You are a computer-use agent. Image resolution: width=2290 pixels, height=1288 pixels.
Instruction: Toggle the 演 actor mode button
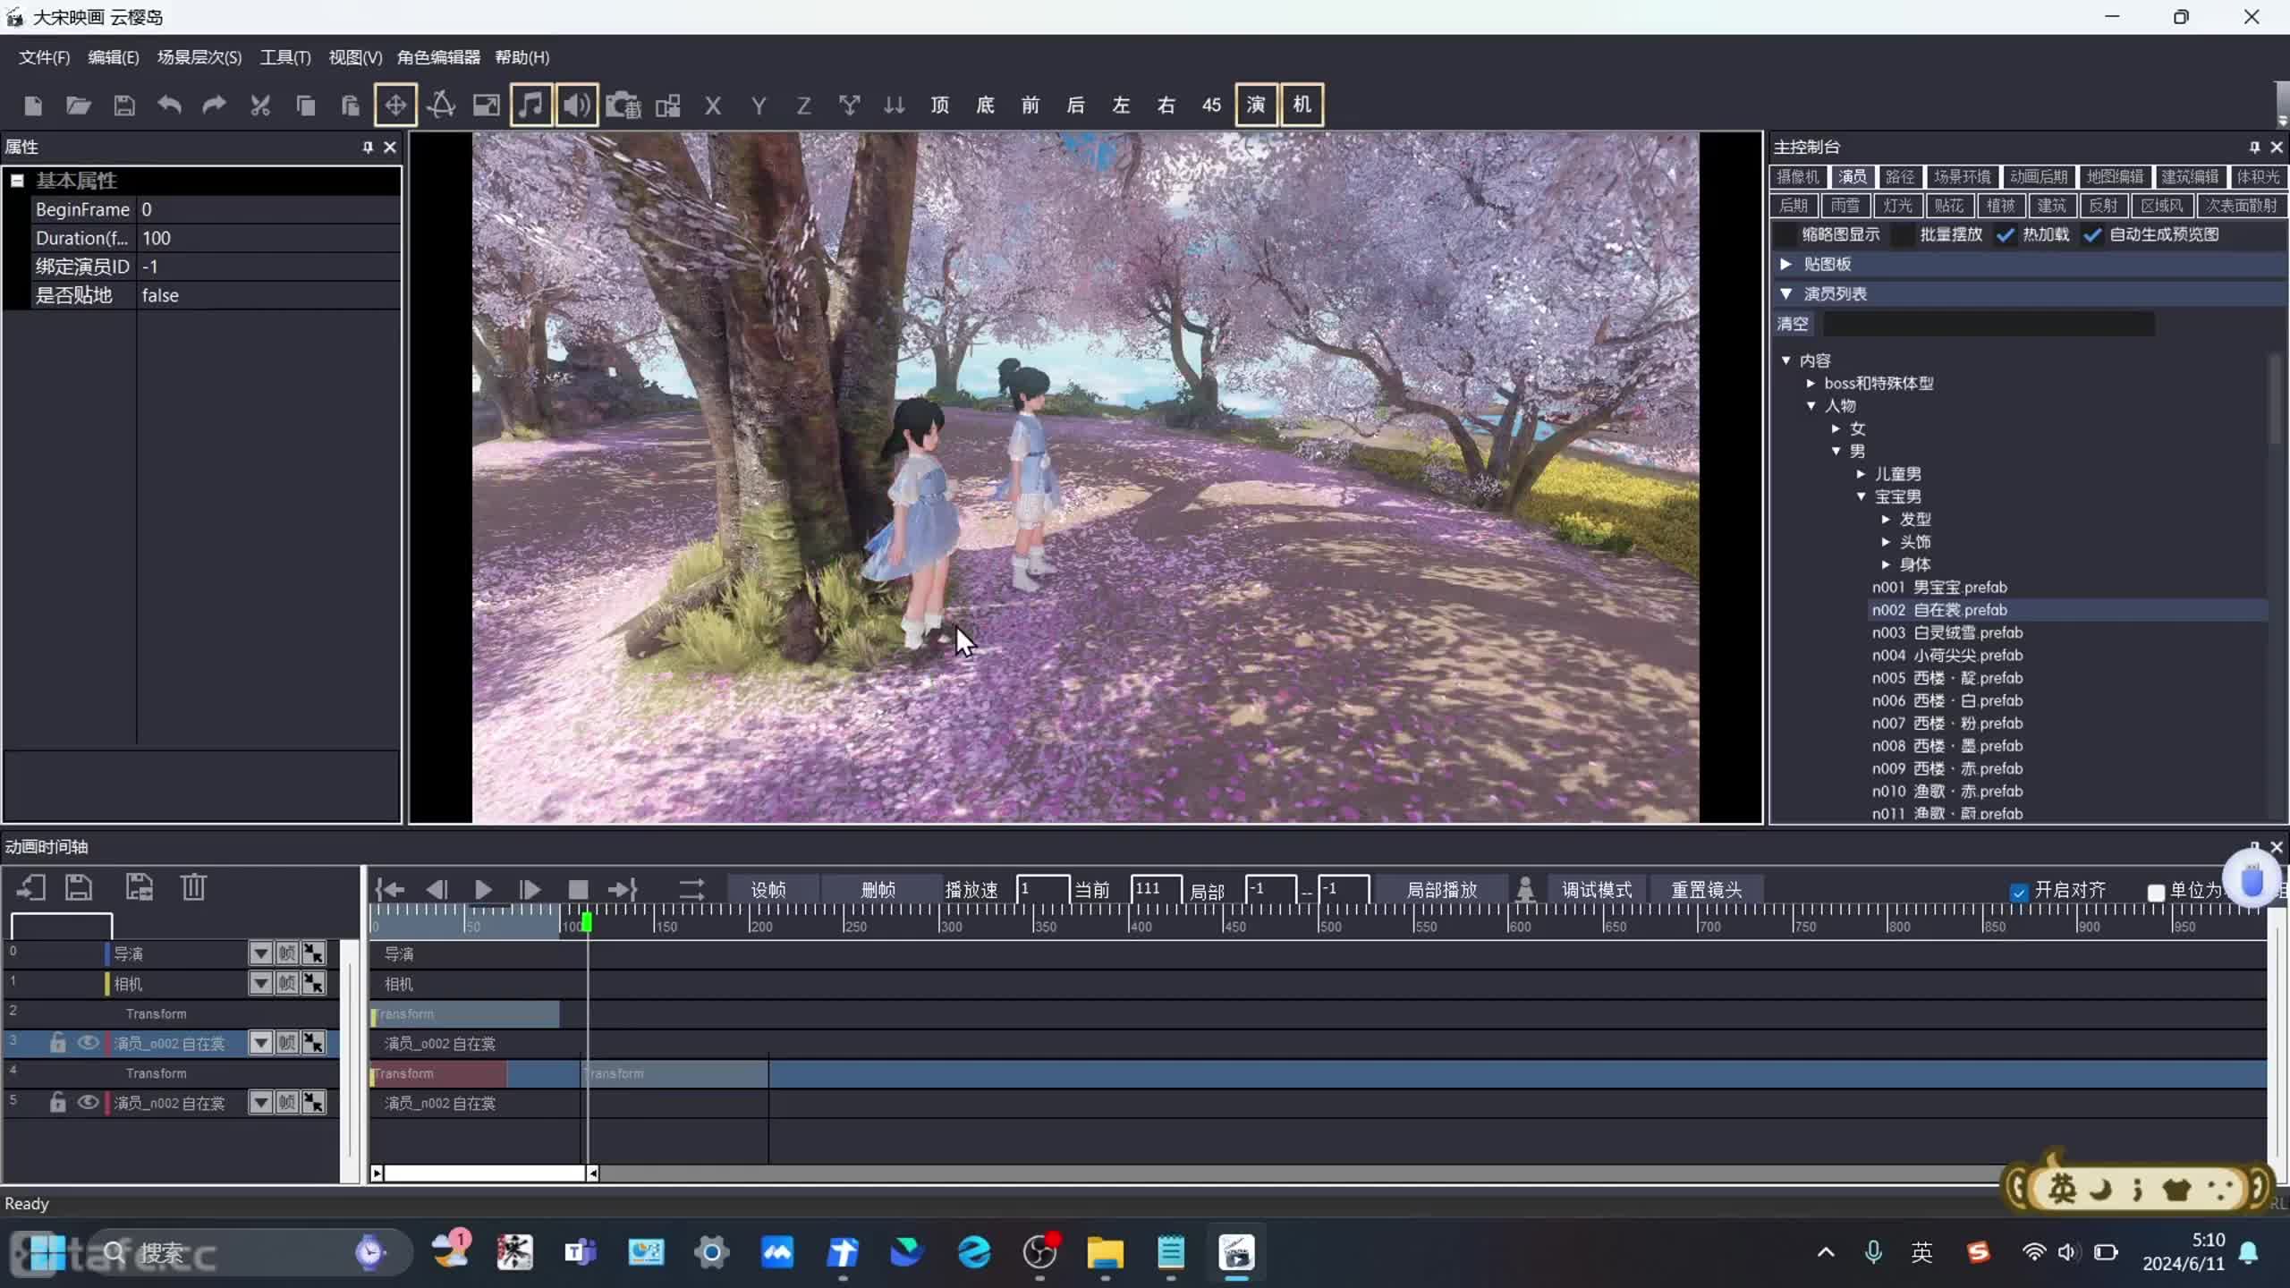(x=1256, y=106)
